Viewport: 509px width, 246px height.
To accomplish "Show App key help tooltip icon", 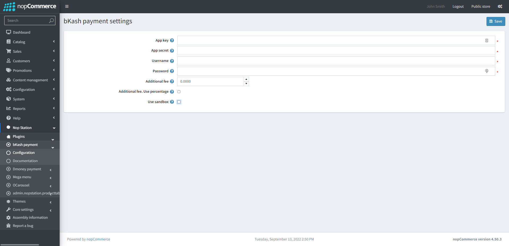I will [172, 40].
